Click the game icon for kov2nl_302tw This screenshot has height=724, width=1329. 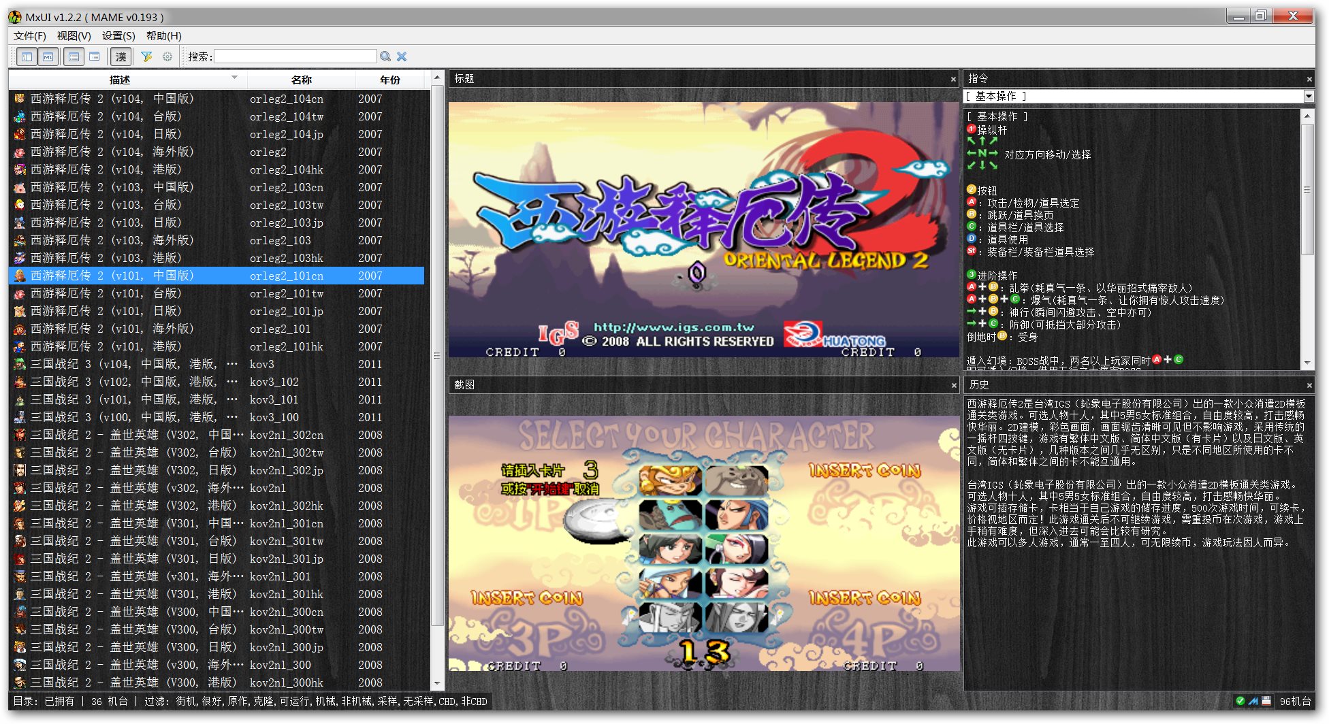click(x=20, y=452)
